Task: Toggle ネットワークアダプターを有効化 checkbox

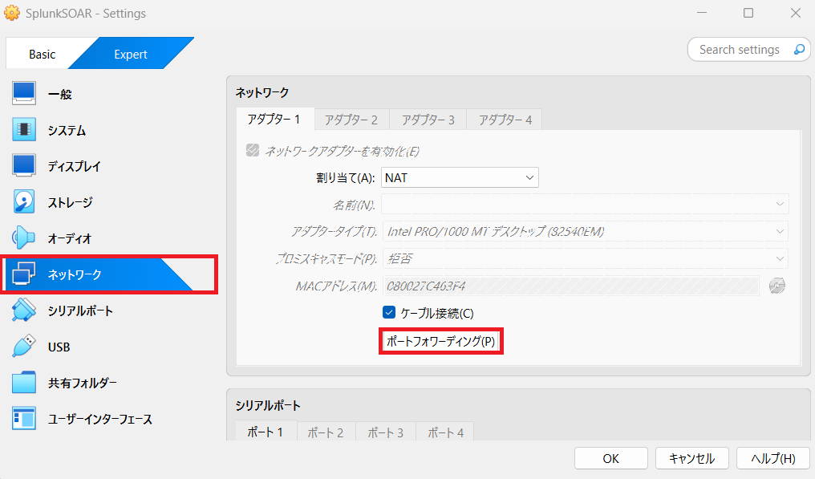Action: 253,151
